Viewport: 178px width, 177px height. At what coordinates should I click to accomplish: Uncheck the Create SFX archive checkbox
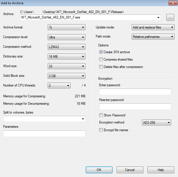point(101,52)
